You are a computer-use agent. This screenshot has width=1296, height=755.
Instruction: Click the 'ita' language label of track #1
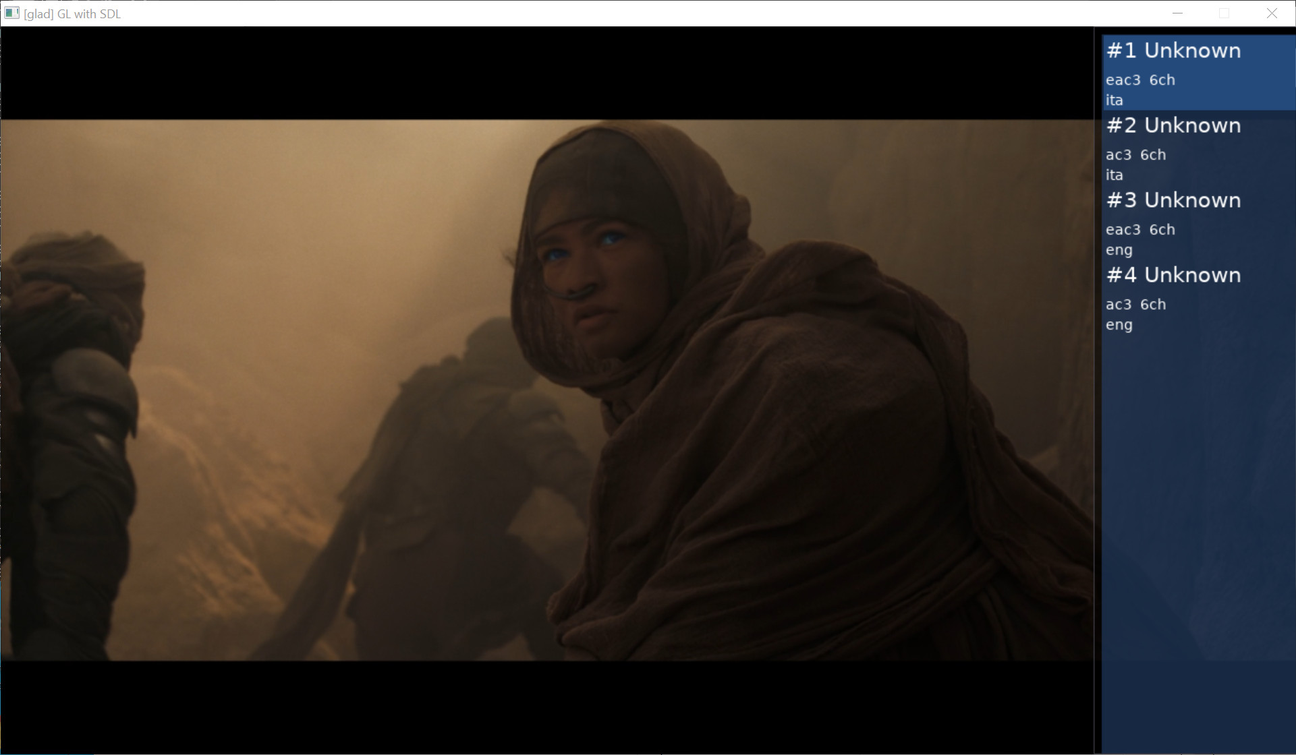1115,100
